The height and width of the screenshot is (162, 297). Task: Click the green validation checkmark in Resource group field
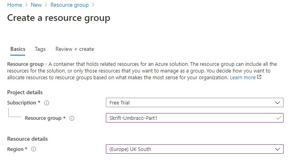pyautogui.click(x=278, y=118)
